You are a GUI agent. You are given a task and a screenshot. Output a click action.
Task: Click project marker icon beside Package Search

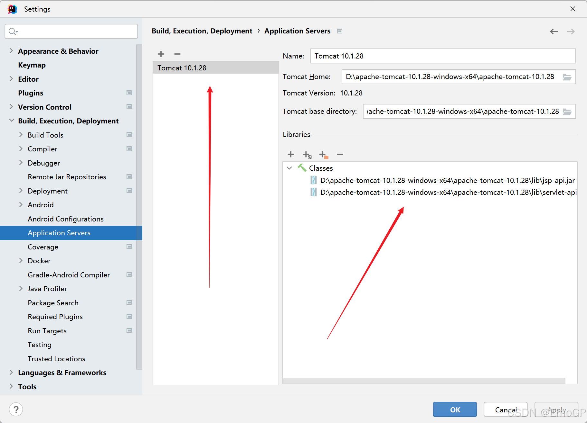(129, 302)
